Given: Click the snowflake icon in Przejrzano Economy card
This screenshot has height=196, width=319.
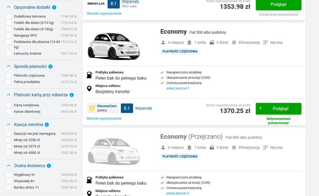Looking at the screenshot, I should (234, 147).
